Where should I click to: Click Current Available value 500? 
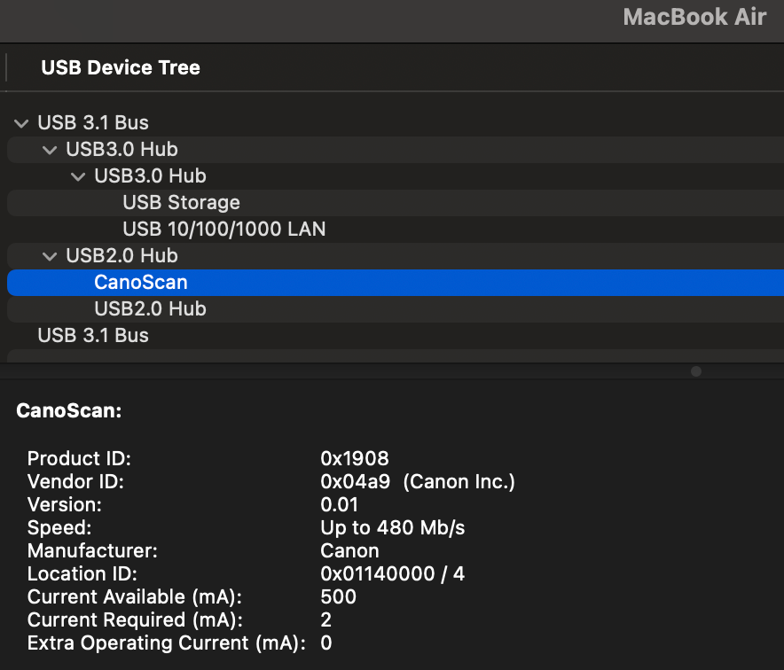[x=339, y=596]
